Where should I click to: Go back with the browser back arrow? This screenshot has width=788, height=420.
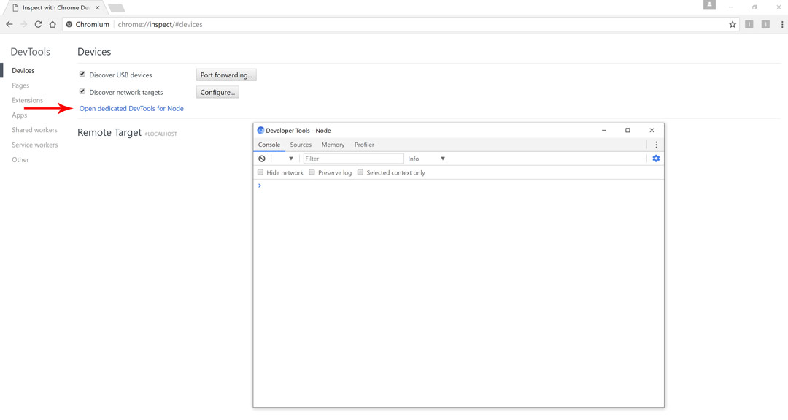[x=9, y=24]
